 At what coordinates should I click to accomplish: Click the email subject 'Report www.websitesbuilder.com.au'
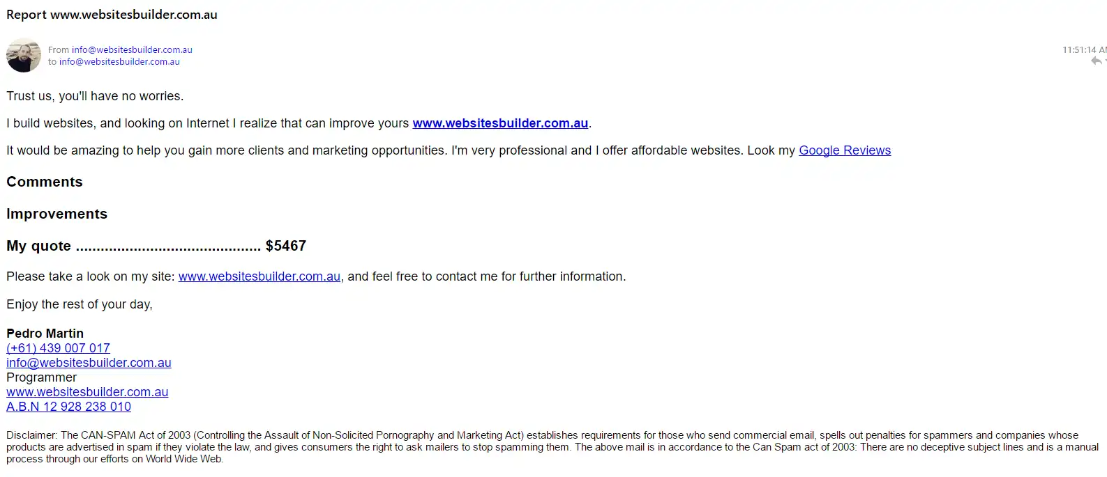pyautogui.click(x=112, y=15)
